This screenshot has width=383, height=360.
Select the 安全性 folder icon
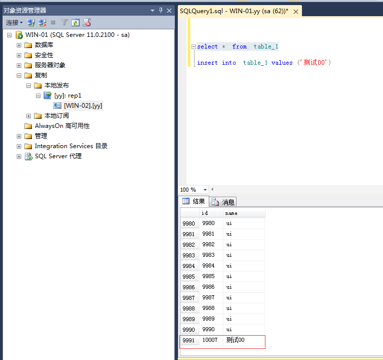coord(28,55)
